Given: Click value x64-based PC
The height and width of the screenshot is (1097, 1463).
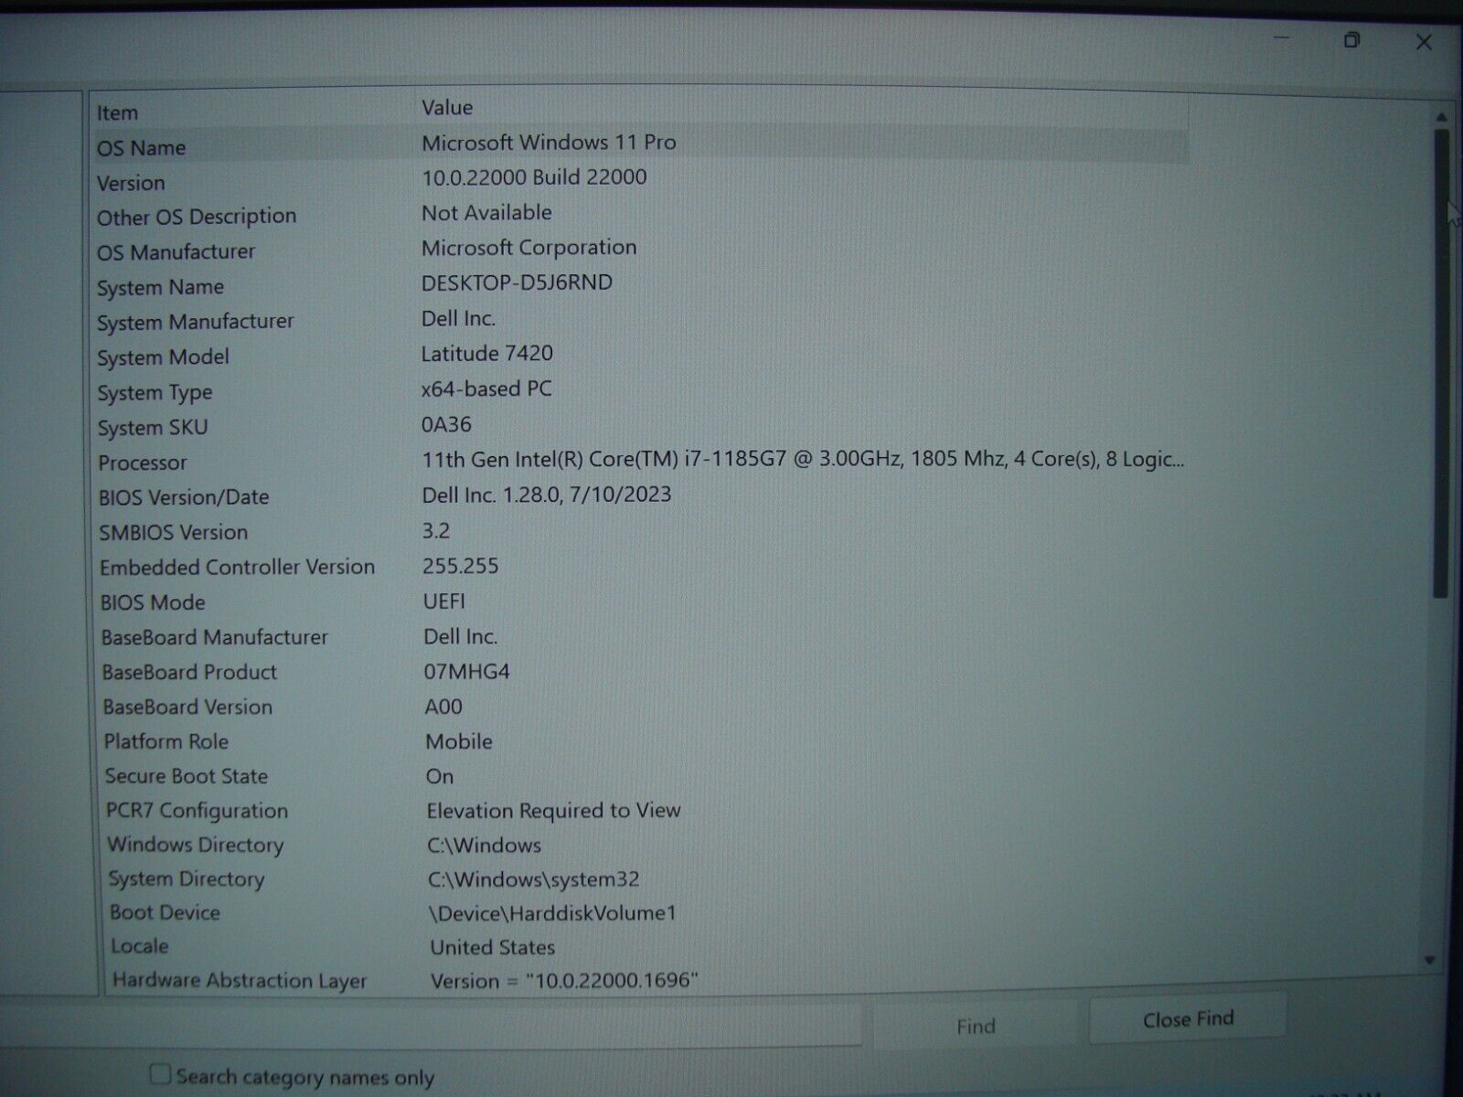Looking at the screenshot, I should coord(486,389).
